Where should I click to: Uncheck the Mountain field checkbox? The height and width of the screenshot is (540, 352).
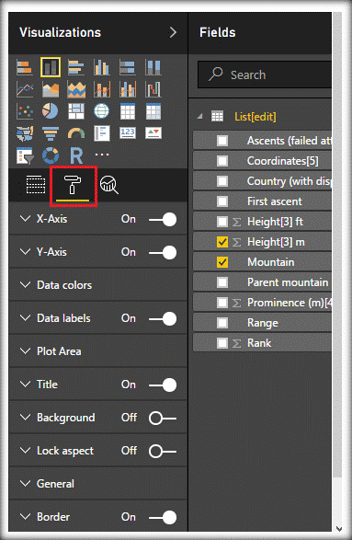[x=222, y=262]
